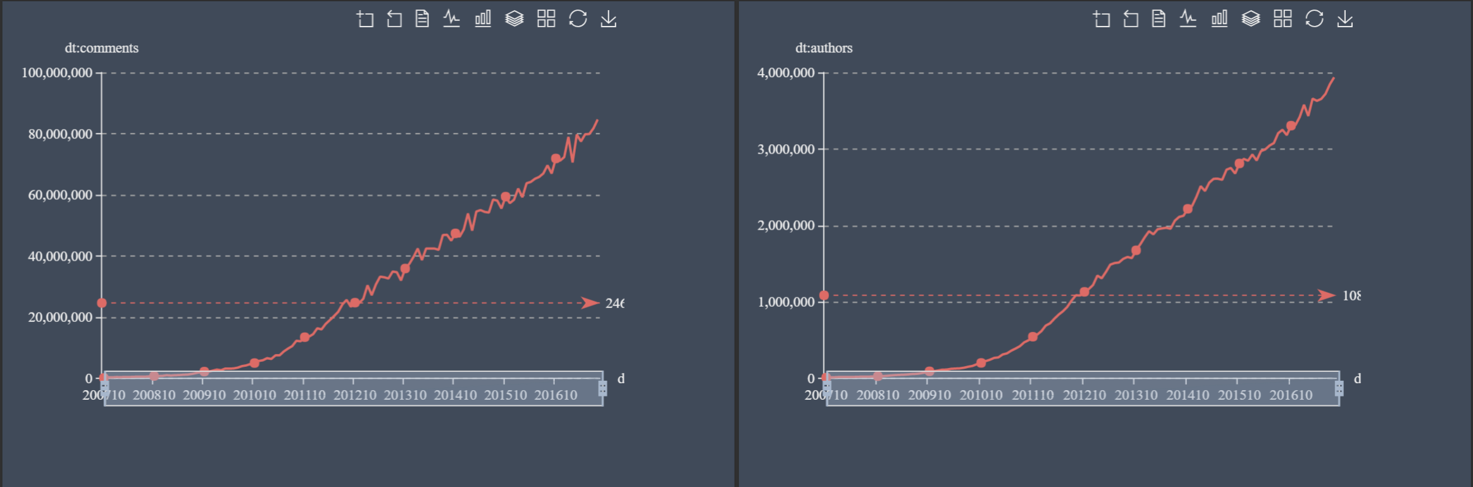Restore the authors chart to default
Image resolution: width=1473 pixels, height=487 pixels.
coord(1314,19)
